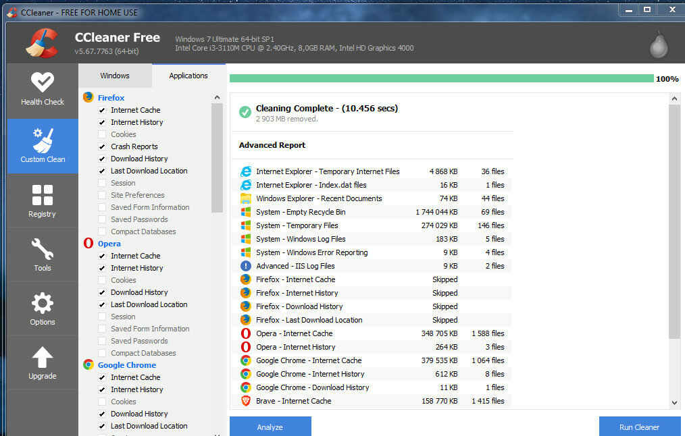685x436 pixels.
Task: Uncheck Google Chrome Internet History
Action: (x=102, y=389)
